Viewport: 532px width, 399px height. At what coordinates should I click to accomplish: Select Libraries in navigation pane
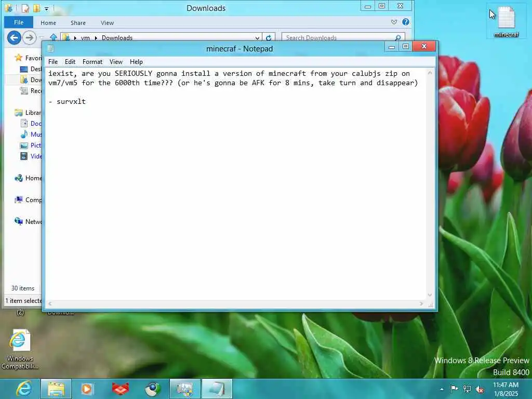tap(29, 113)
